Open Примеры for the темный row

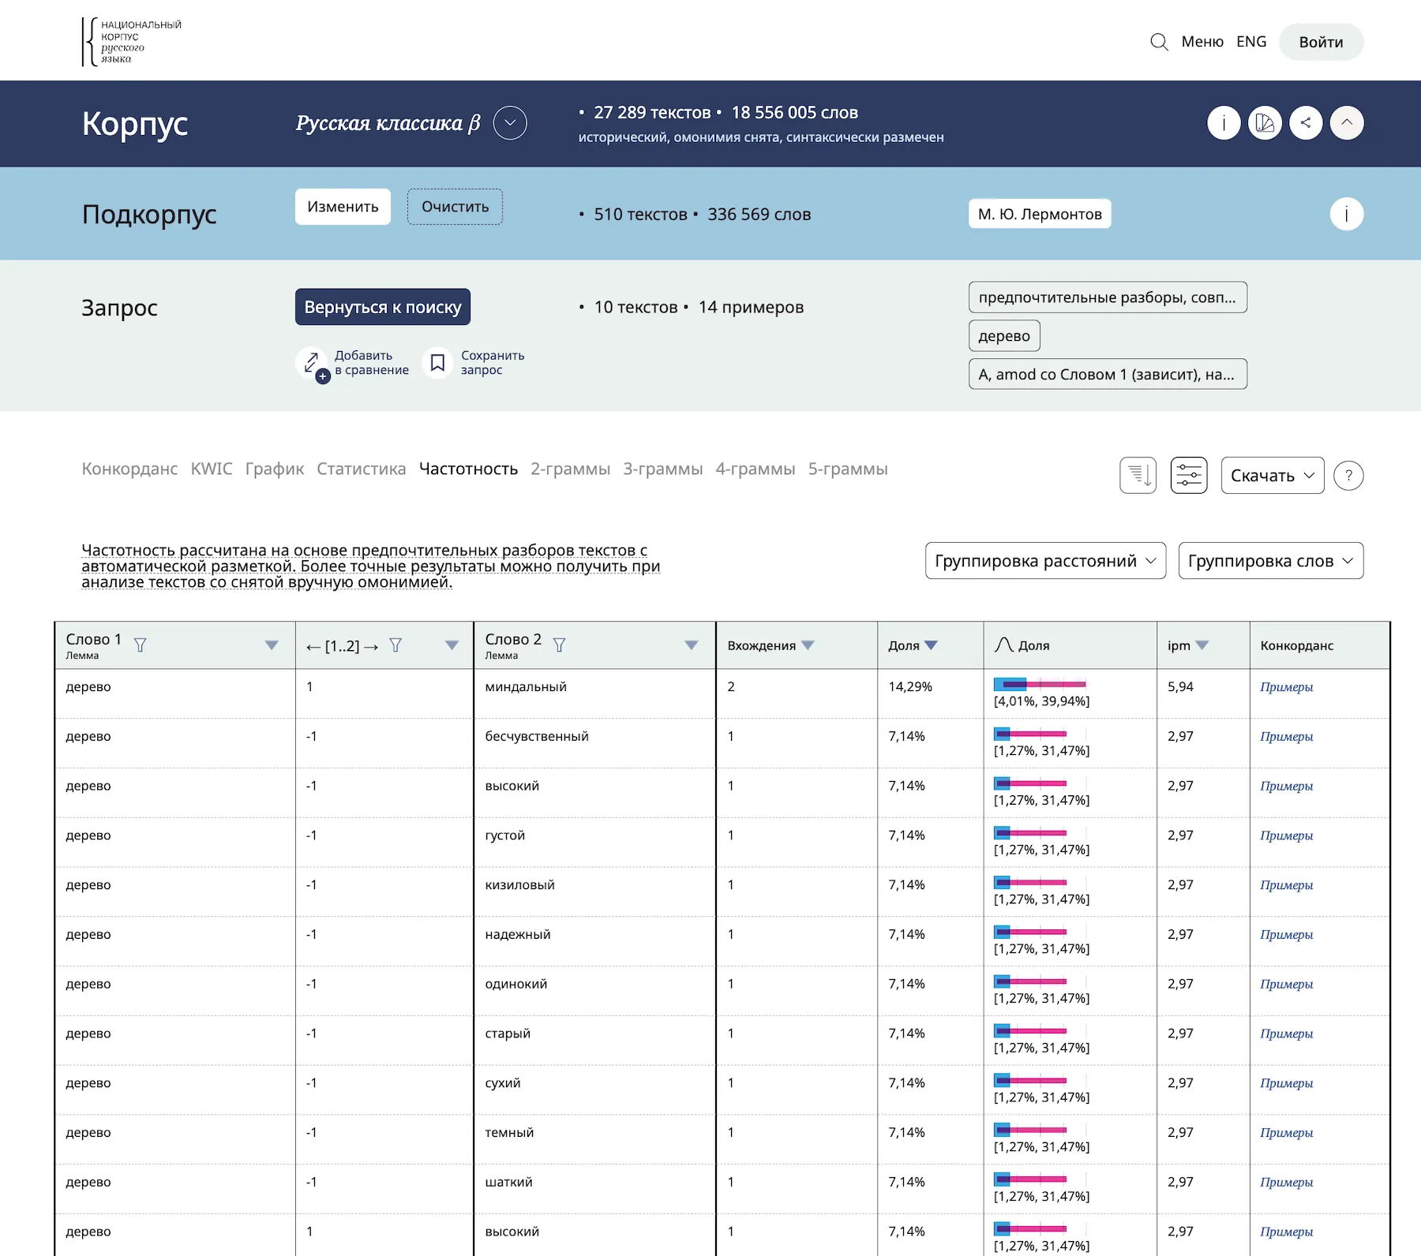(x=1287, y=1133)
